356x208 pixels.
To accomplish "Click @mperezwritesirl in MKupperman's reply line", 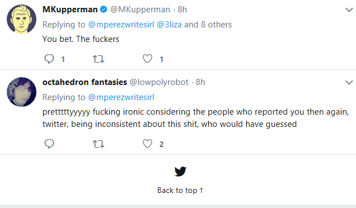I will 121,25.
